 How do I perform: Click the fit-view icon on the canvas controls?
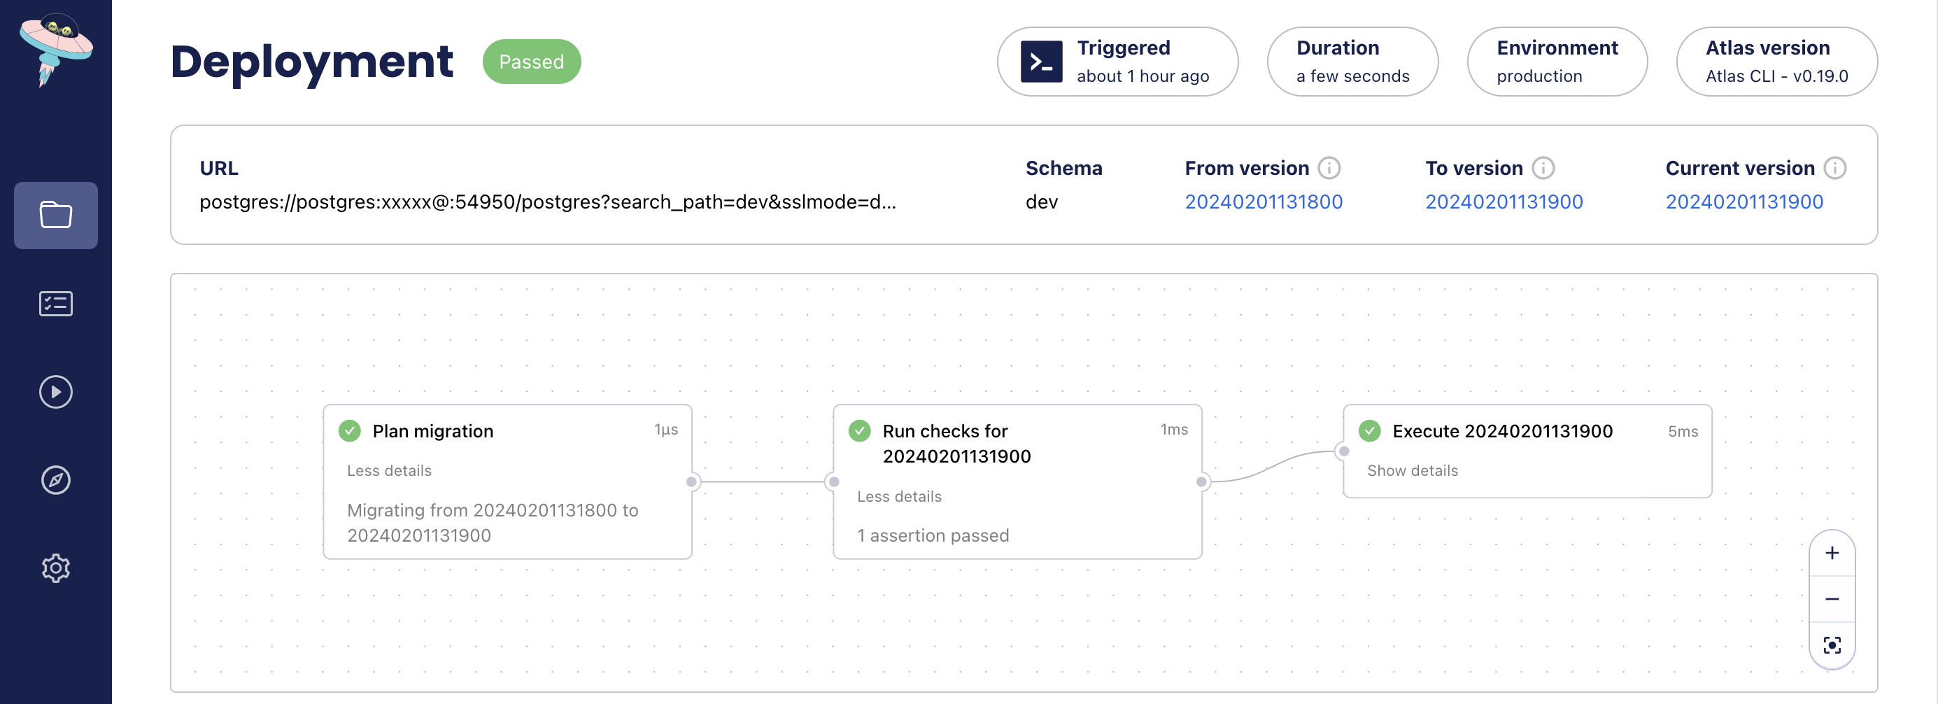click(x=1832, y=645)
